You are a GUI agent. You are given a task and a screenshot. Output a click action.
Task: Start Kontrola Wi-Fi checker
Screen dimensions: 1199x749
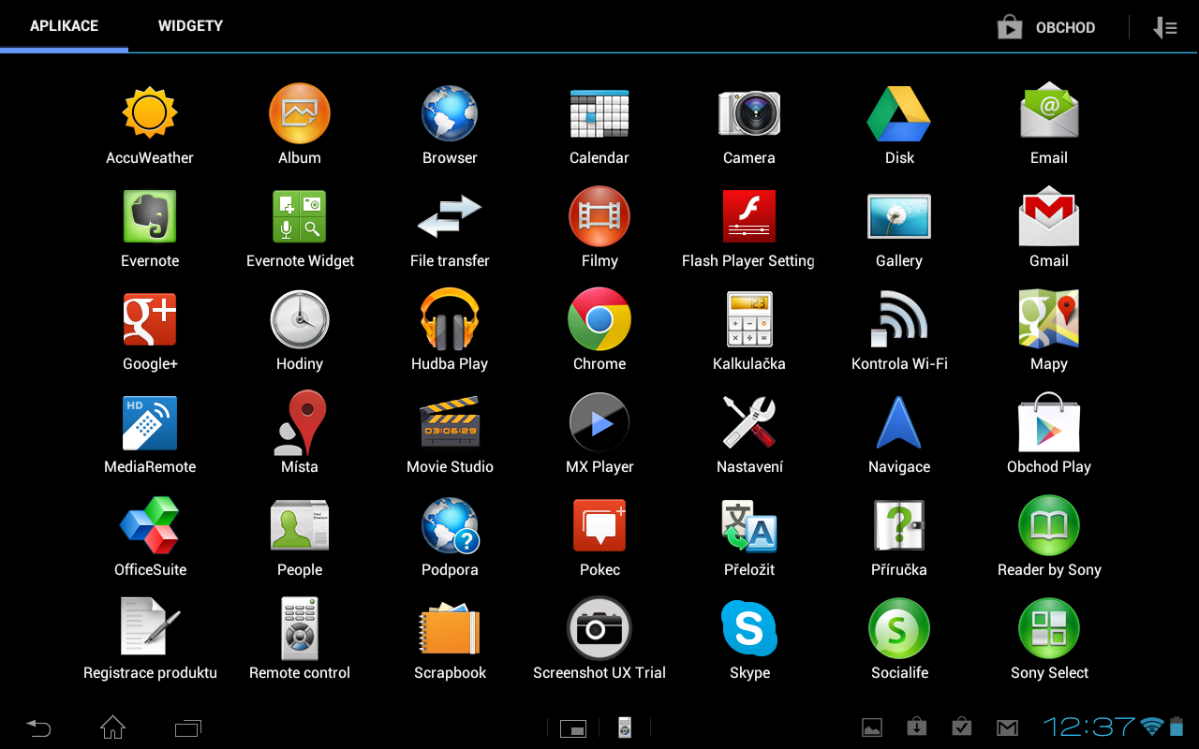tap(899, 318)
